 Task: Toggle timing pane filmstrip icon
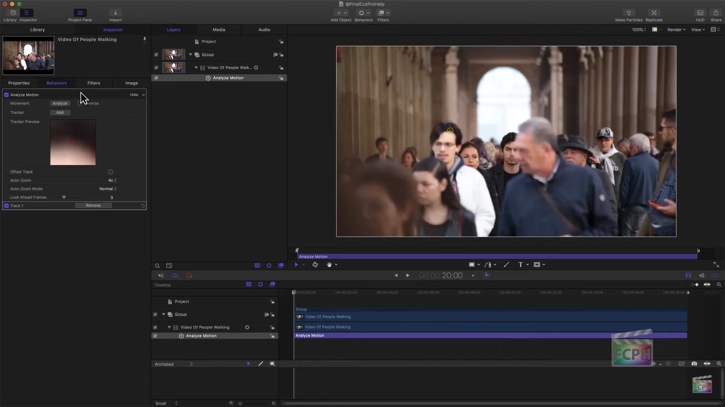[x=688, y=276]
